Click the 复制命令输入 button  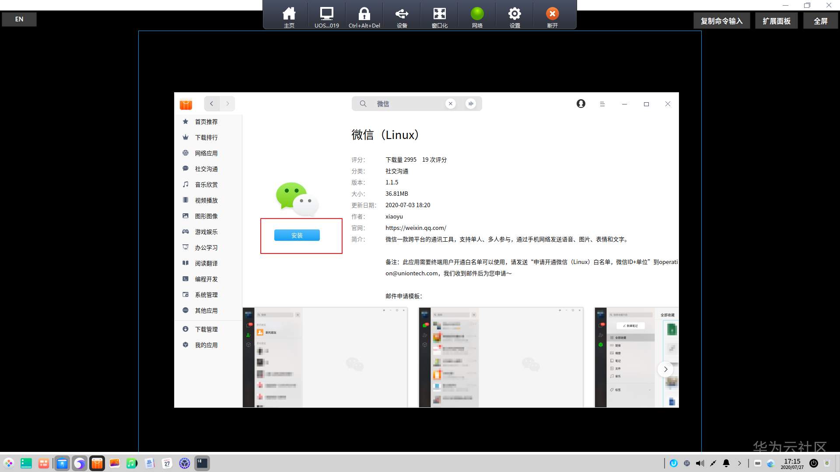722,21
